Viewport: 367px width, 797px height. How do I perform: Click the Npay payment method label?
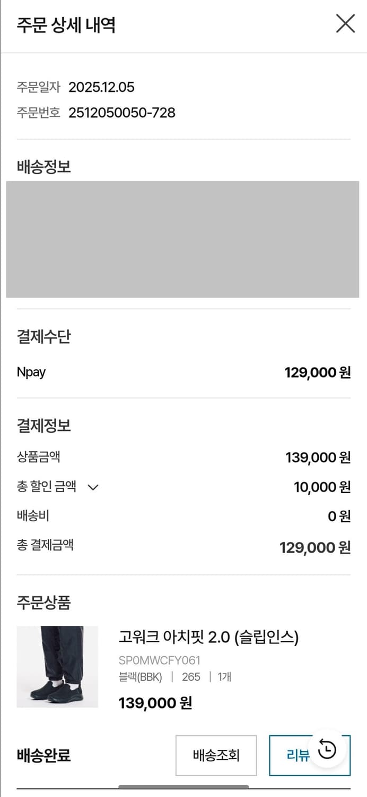tap(30, 372)
